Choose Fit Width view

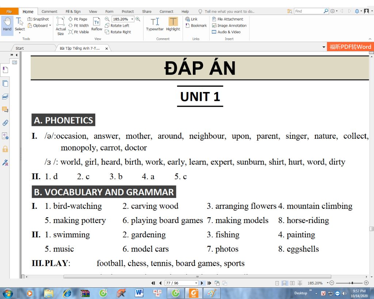pyautogui.click(x=79, y=26)
